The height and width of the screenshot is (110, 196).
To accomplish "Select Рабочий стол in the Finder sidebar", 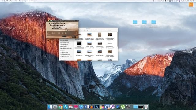I will 65,42.
